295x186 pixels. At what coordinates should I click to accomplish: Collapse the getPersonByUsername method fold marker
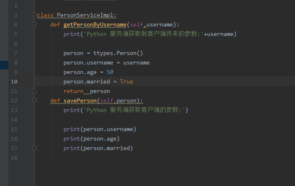click(x=34, y=25)
